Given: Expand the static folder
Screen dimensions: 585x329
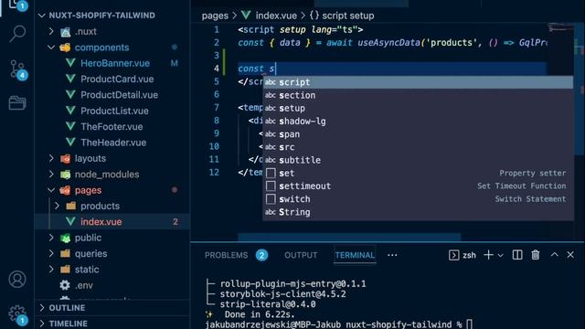Looking at the screenshot, I should tap(51, 270).
